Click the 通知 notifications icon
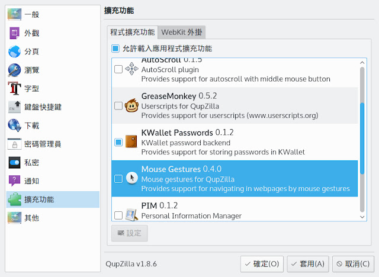The width and height of the screenshot is (379, 277). (x=14, y=181)
